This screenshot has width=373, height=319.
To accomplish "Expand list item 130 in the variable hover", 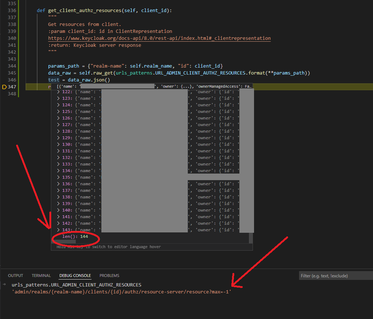I will [x=58, y=144].
